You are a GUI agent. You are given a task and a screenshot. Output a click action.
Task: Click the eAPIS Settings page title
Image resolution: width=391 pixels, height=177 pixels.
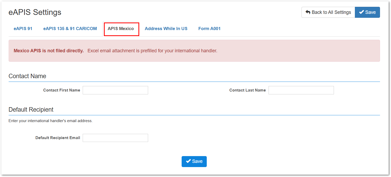35,12
